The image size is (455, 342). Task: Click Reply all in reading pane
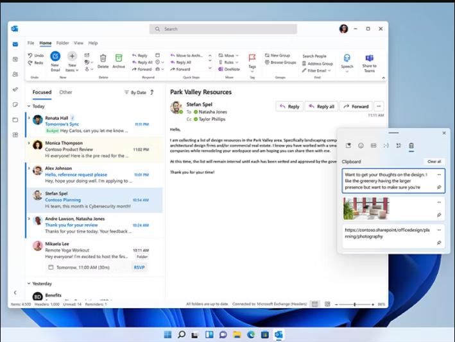[x=322, y=106]
